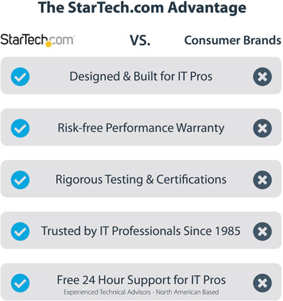
Task: Click the X icon beside Designed & Built
Action: pyautogui.click(x=262, y=77)
